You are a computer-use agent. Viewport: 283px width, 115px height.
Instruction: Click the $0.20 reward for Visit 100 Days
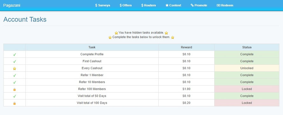point(186,103)
